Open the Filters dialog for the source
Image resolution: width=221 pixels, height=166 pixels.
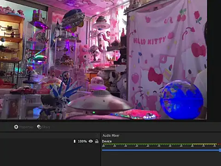tap(44, 127)
